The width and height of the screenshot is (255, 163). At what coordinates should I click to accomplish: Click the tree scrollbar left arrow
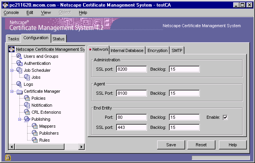12,147
